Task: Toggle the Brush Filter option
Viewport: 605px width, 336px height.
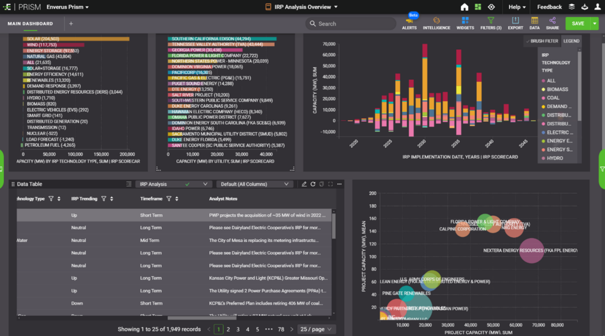Action: point(542,41)
